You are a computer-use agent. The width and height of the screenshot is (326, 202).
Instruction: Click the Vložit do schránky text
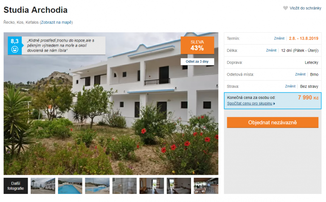pos(306,8)
